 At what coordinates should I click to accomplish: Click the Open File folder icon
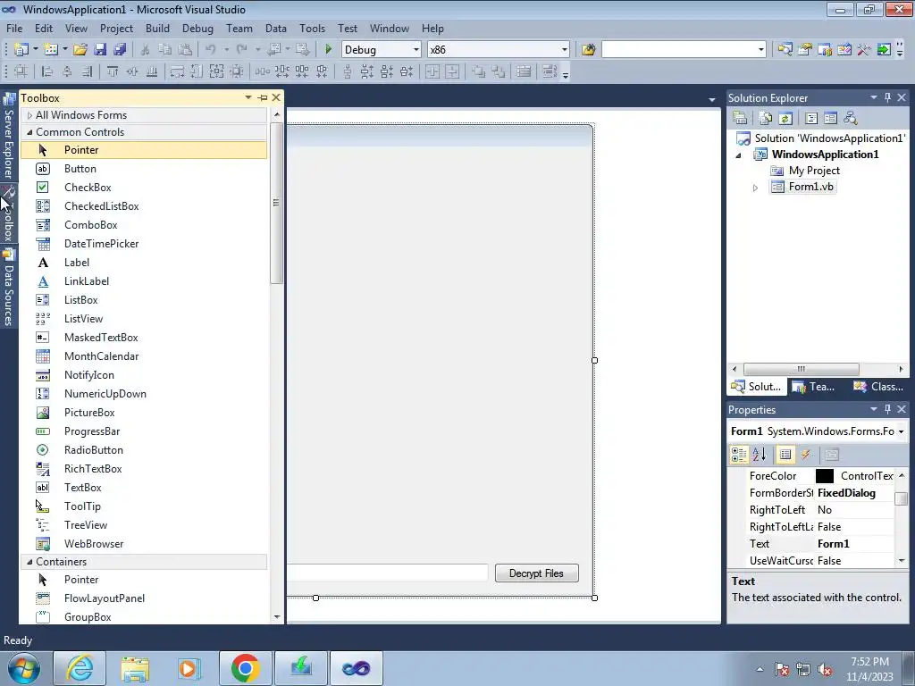coord(80,50)
